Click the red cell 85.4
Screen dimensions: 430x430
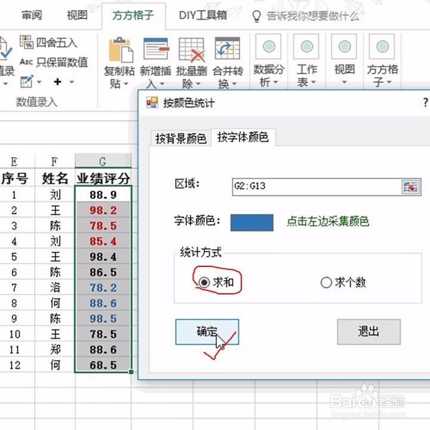point(103,241)
